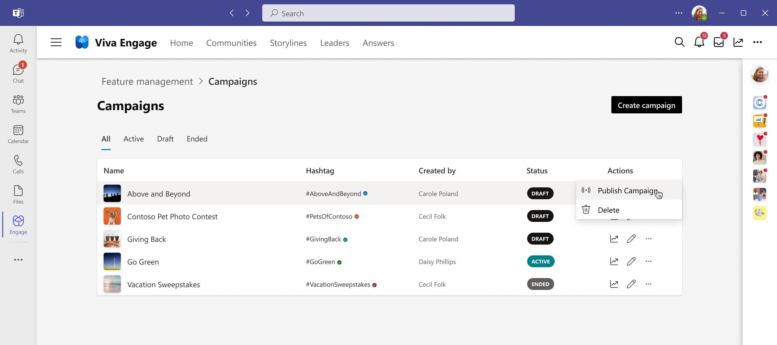777x345 pixels.
Task: Open the Contoso Pet Photo Contest campaign
Action: click(172, 217)
